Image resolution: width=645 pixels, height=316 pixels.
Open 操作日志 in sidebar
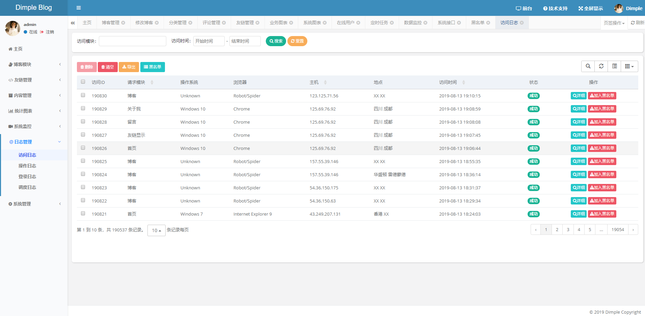[27, 166]
